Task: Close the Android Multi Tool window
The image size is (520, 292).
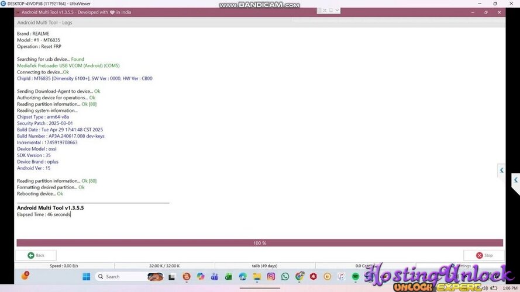Action: (x=499, y=12)
